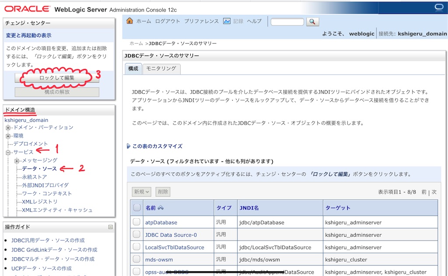Open the 変更と再起動の表示 link

(28, 35)
